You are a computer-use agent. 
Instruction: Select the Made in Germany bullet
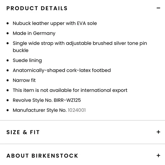[34, 33]
